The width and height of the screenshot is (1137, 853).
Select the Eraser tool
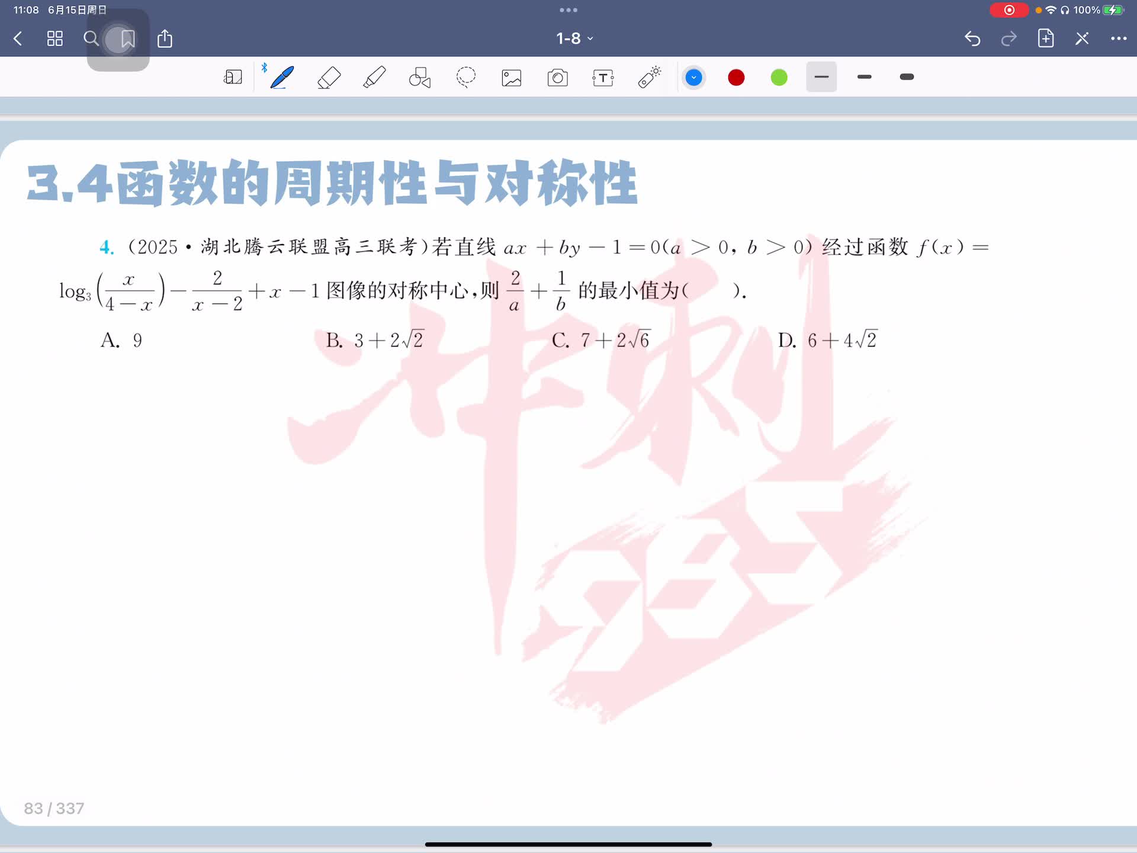[x=329, y=78]
